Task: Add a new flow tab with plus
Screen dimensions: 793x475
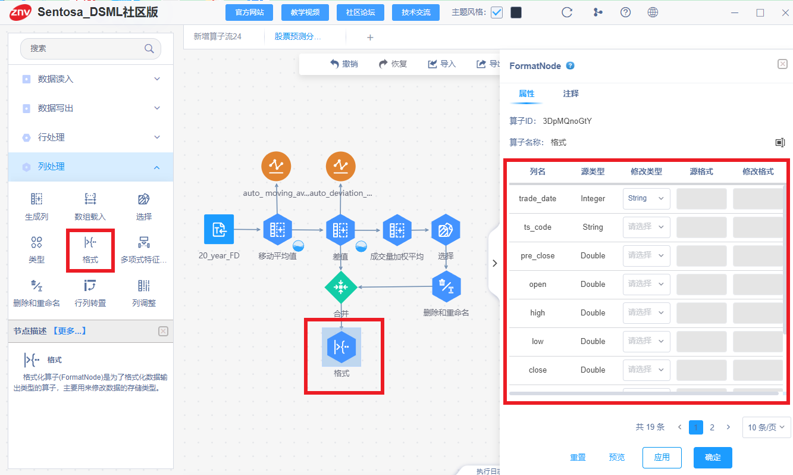Action: [370, 37]
